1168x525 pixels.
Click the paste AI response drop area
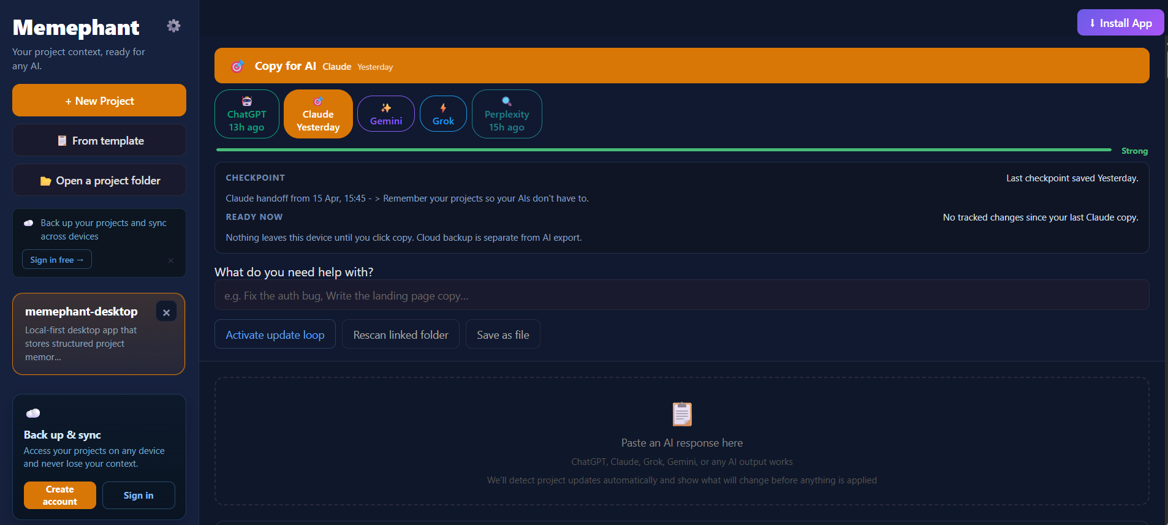(681, 441)
